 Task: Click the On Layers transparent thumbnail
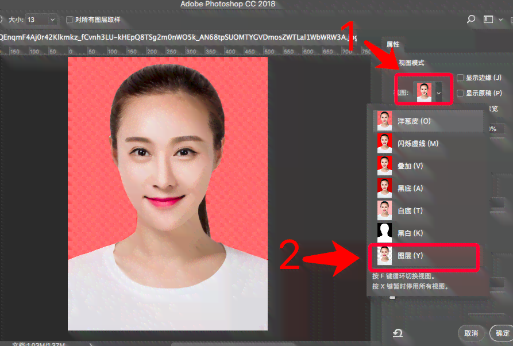(384, 256)
